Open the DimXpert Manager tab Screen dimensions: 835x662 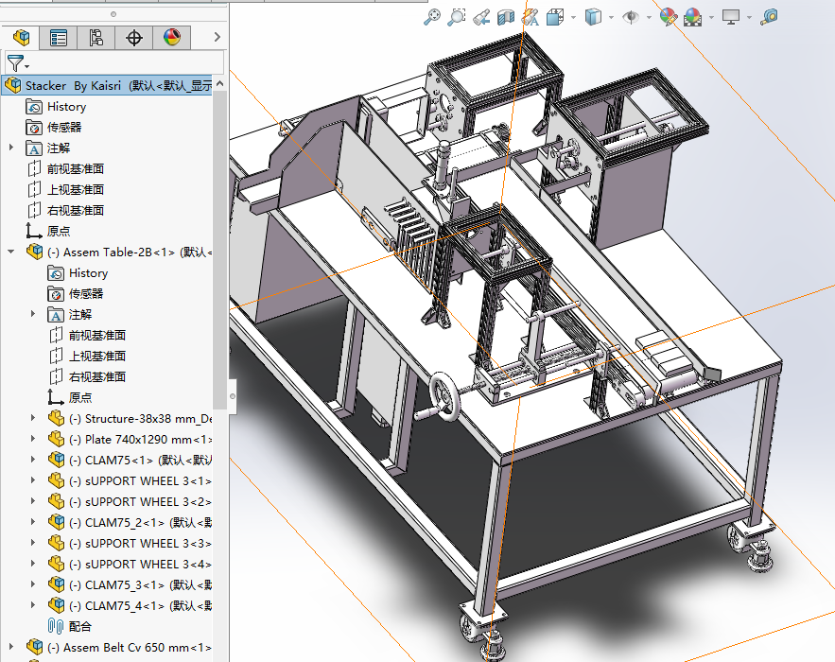(133, 38)
